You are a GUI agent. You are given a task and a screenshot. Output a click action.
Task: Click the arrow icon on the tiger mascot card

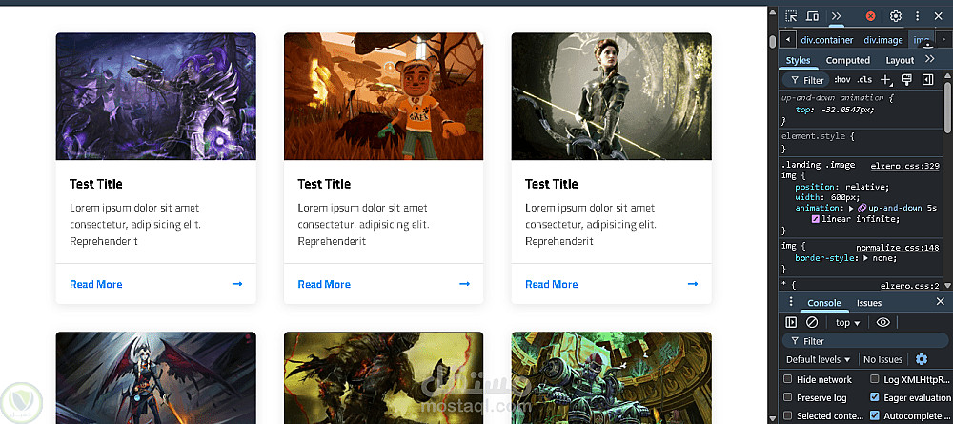(x=465, y=284)
